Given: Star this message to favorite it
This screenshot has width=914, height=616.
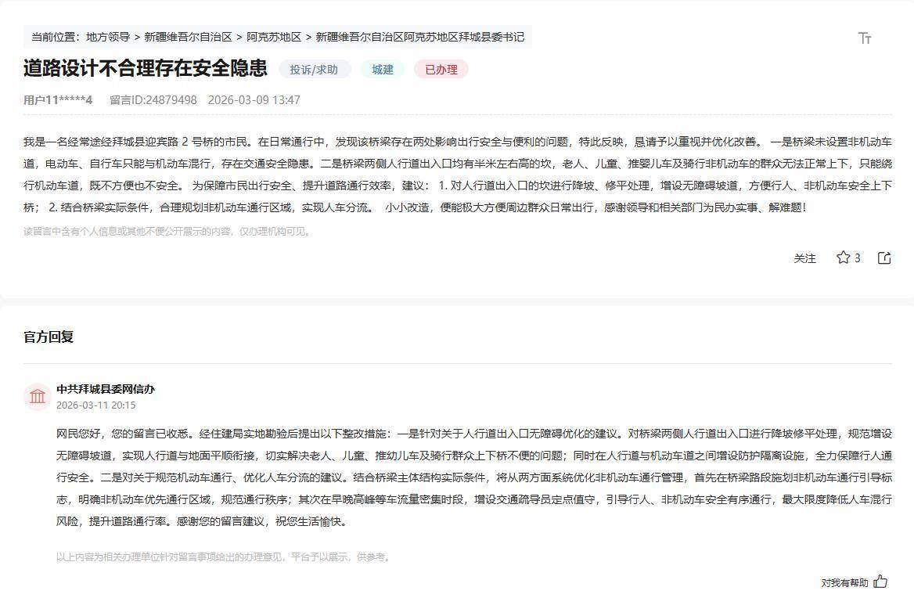Looking at the screenshot, I should click(843, 258).
